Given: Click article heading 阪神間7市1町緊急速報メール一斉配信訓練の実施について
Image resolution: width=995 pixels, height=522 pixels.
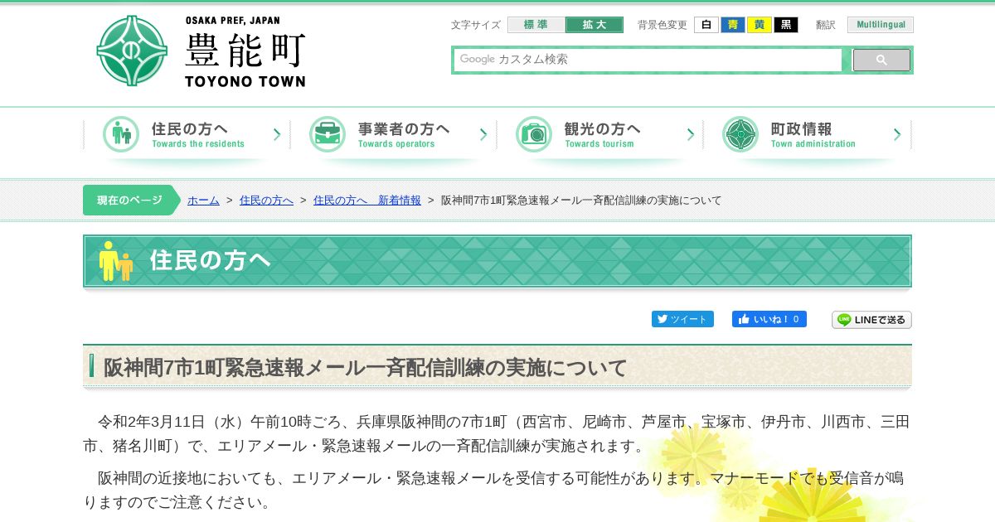Looking at the screenshot, I should [x=365, y=367].
